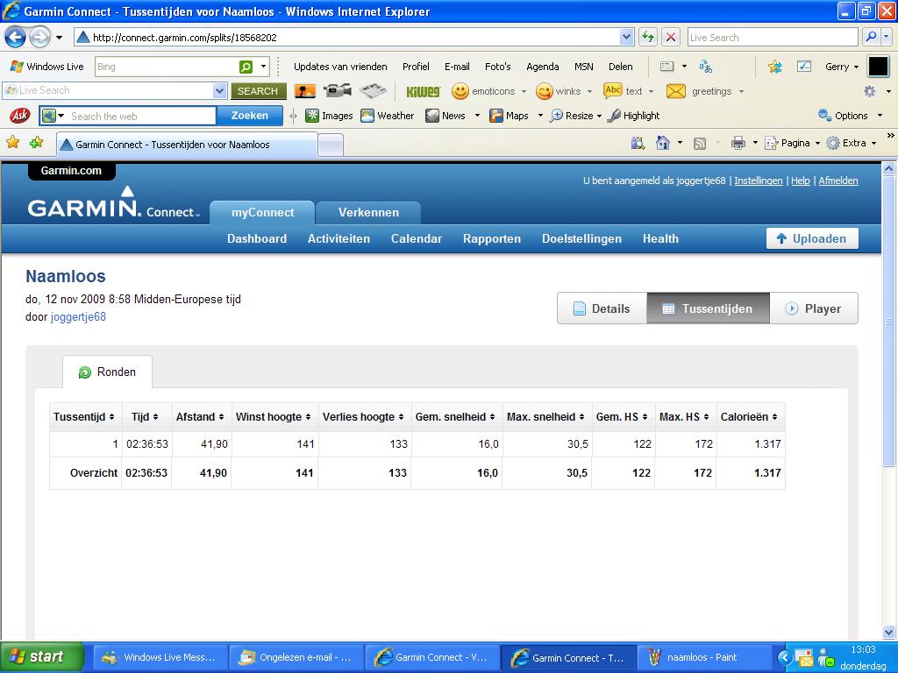The image size is (898, 673).
Task: Open the Options toolbar dropdown
Action: tap(851, 116)
